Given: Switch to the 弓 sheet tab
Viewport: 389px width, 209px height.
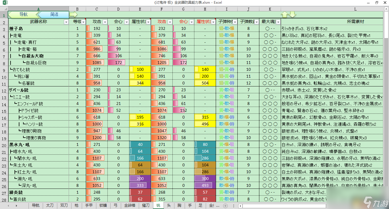Looking at the screenshot, I should pyautogui.click(x=115, y=206).
